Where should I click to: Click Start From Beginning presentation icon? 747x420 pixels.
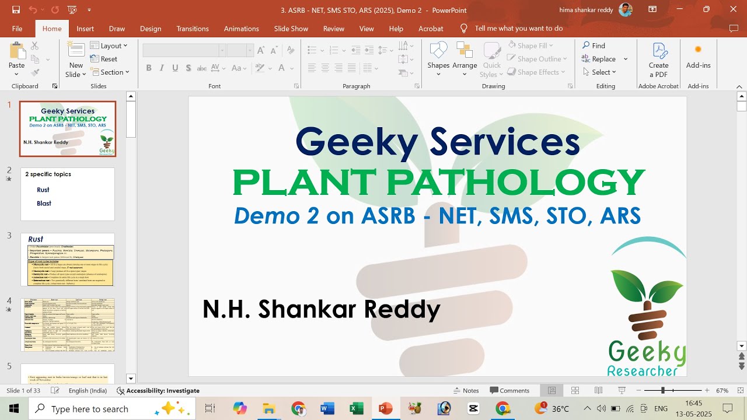click(x=72, y=10)
